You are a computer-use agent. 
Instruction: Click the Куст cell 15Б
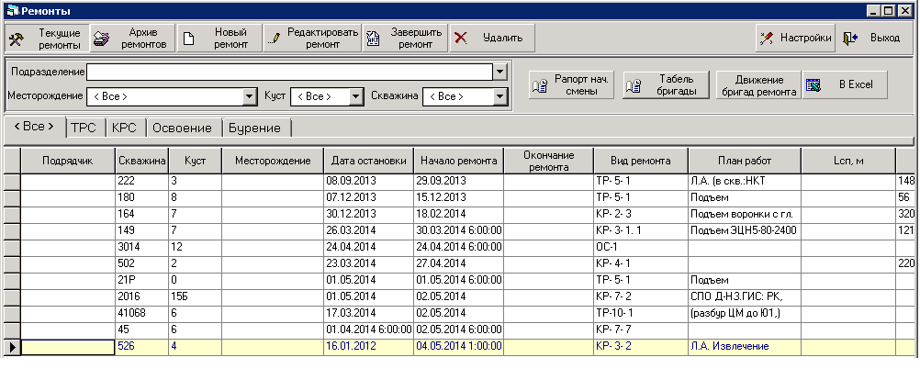195,297
